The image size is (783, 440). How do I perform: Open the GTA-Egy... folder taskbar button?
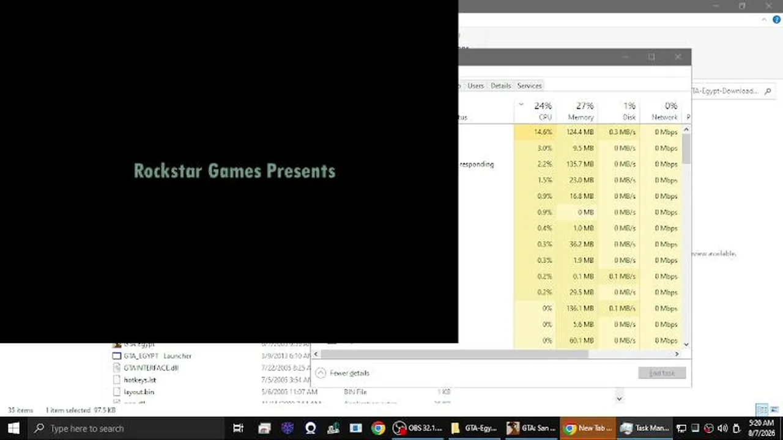474,428
